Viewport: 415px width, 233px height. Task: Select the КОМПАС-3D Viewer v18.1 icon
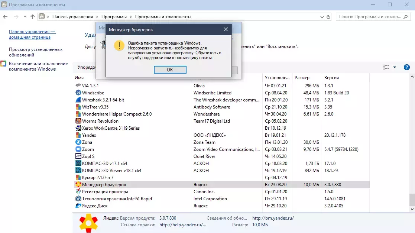coord(78,171)
